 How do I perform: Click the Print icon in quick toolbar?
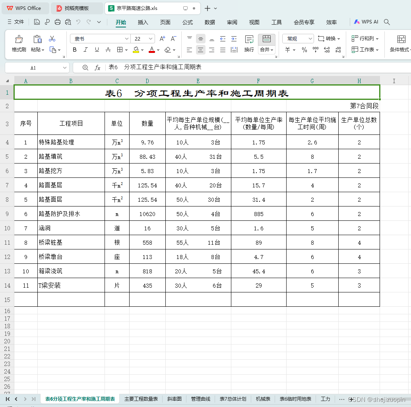(58, 22)
